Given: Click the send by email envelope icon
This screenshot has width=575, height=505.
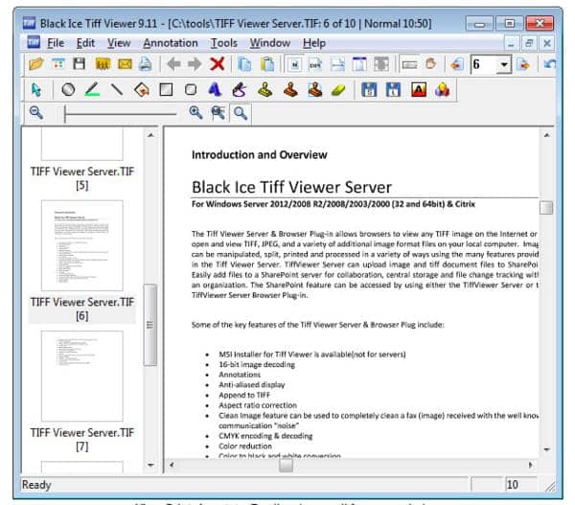Looking at the screenshot, I should [x=125, y=64].
